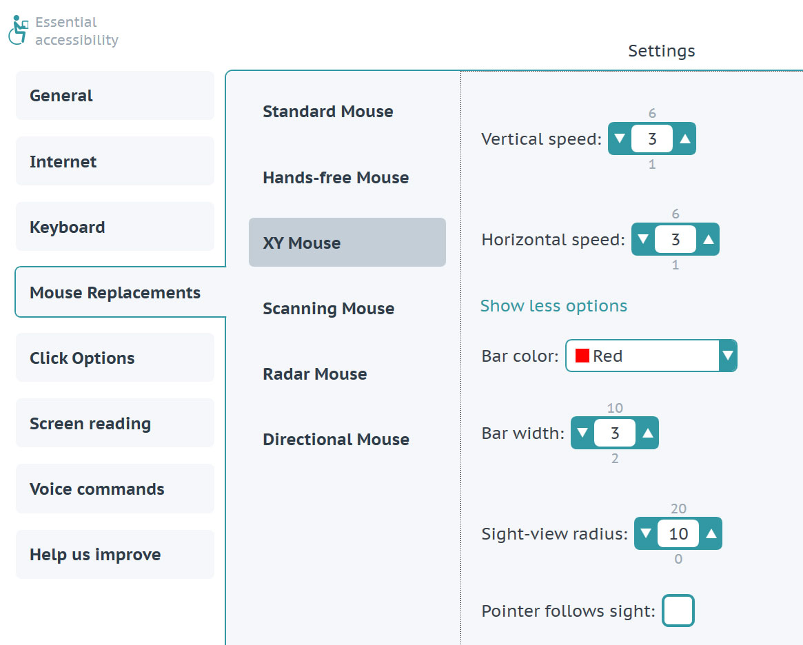Decrease Sight-view radius with down arrow
This screenshot has width=803, height=645.
click(646, 533)
